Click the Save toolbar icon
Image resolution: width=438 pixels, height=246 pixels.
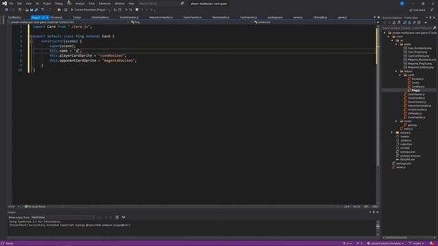coord(31,10)
